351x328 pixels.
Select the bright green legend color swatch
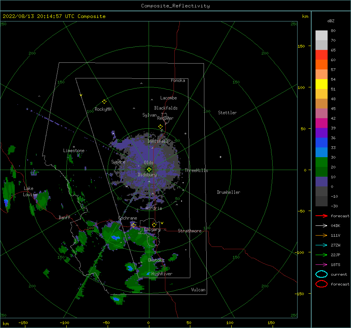pos(321,162)
